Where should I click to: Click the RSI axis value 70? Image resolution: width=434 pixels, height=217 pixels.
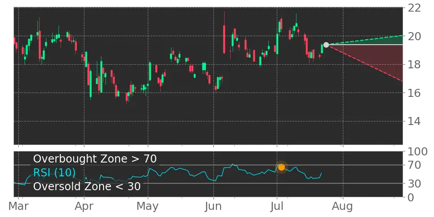click(x=414, y=165)
